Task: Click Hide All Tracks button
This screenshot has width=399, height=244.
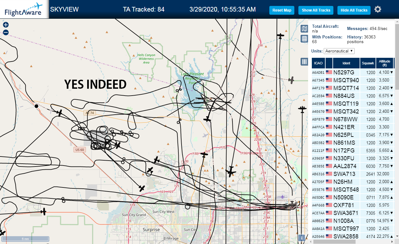Action: tap(354, 10)
